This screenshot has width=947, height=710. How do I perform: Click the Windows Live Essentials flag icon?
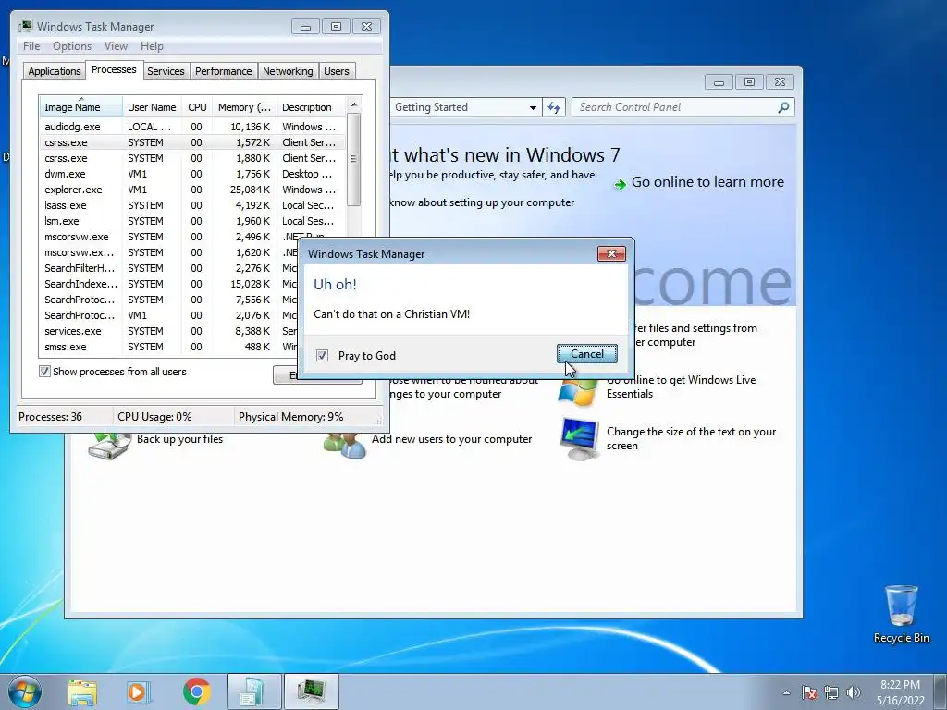click(x=577, y=392)
